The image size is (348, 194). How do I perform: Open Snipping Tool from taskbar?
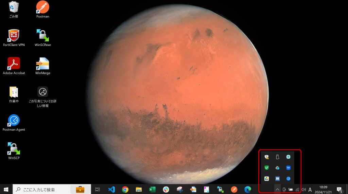click(x=179, y=190)
